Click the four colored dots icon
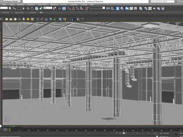This screenshot has height=137, width=183. (64, 19)
